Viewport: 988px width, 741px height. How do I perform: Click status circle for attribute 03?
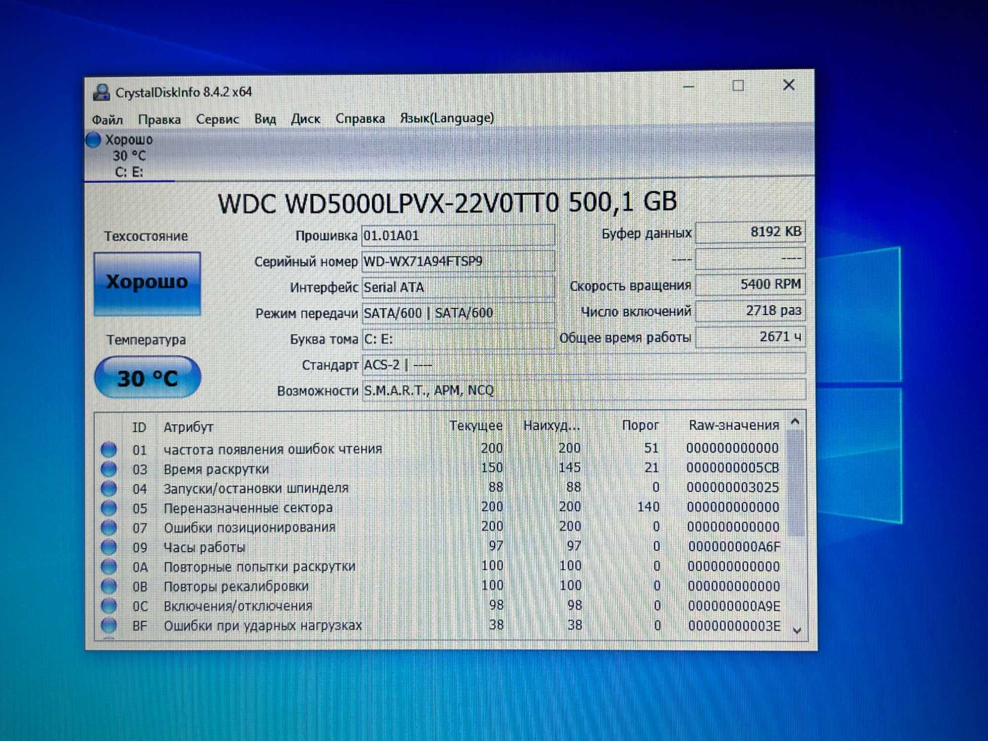(109, 469)
